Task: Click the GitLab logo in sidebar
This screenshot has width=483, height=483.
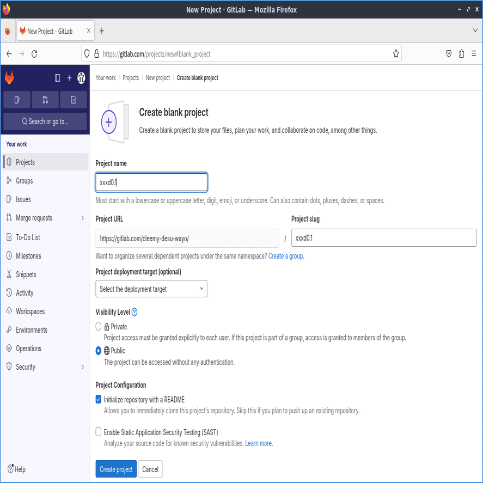Action: 9,78
